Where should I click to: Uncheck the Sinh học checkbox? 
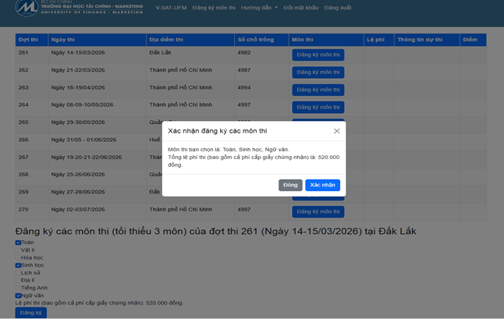point(19,265)
